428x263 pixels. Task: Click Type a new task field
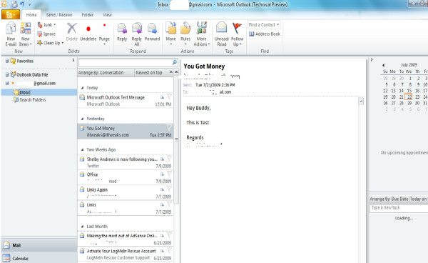pos(399,208)
